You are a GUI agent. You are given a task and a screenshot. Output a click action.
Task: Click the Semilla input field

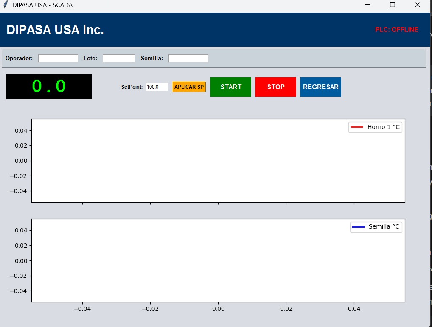coord(188,59)
